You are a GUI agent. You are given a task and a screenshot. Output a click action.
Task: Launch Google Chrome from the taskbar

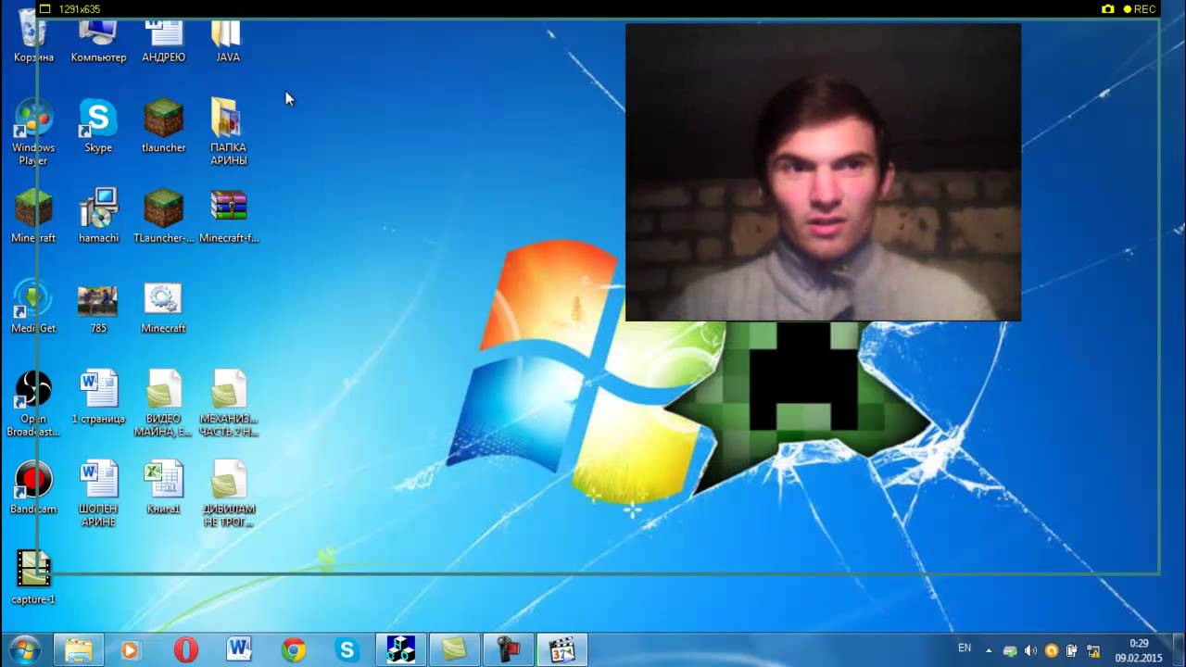click(294, 650)
